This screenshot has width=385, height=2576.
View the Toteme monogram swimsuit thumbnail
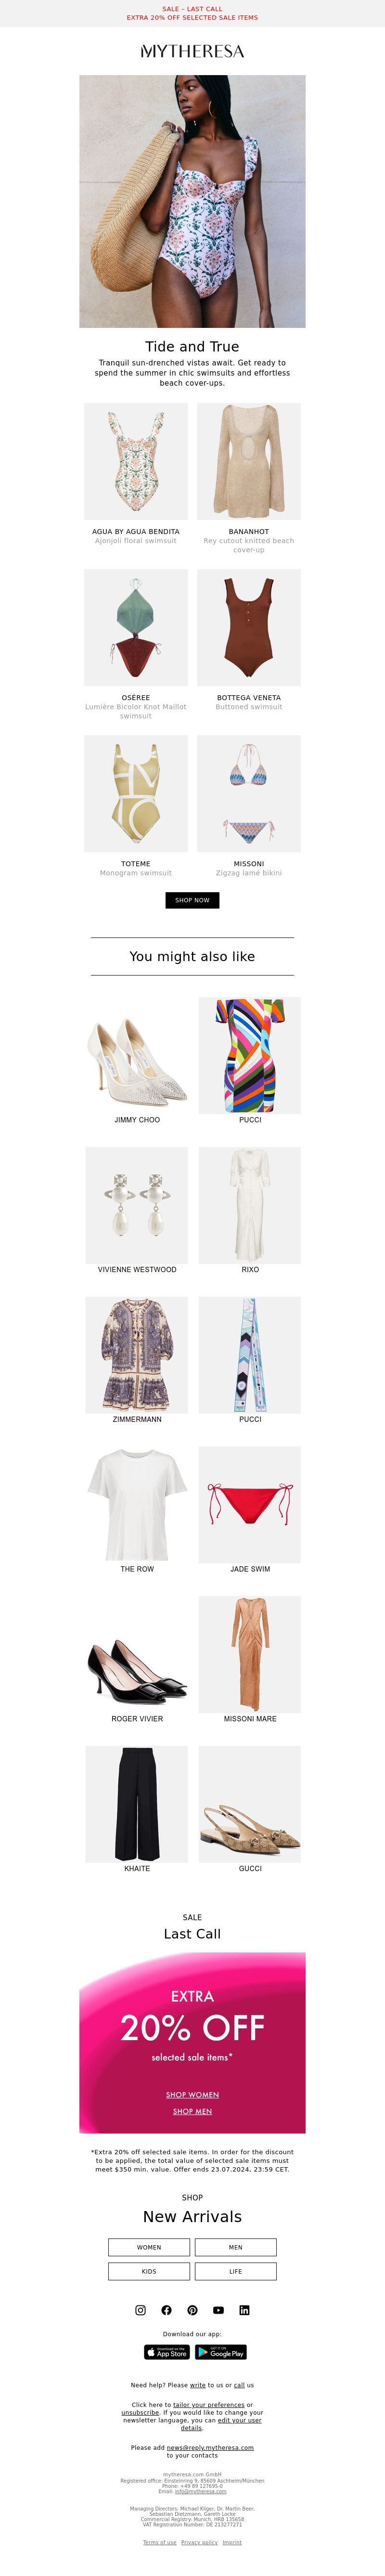(136, 794)
